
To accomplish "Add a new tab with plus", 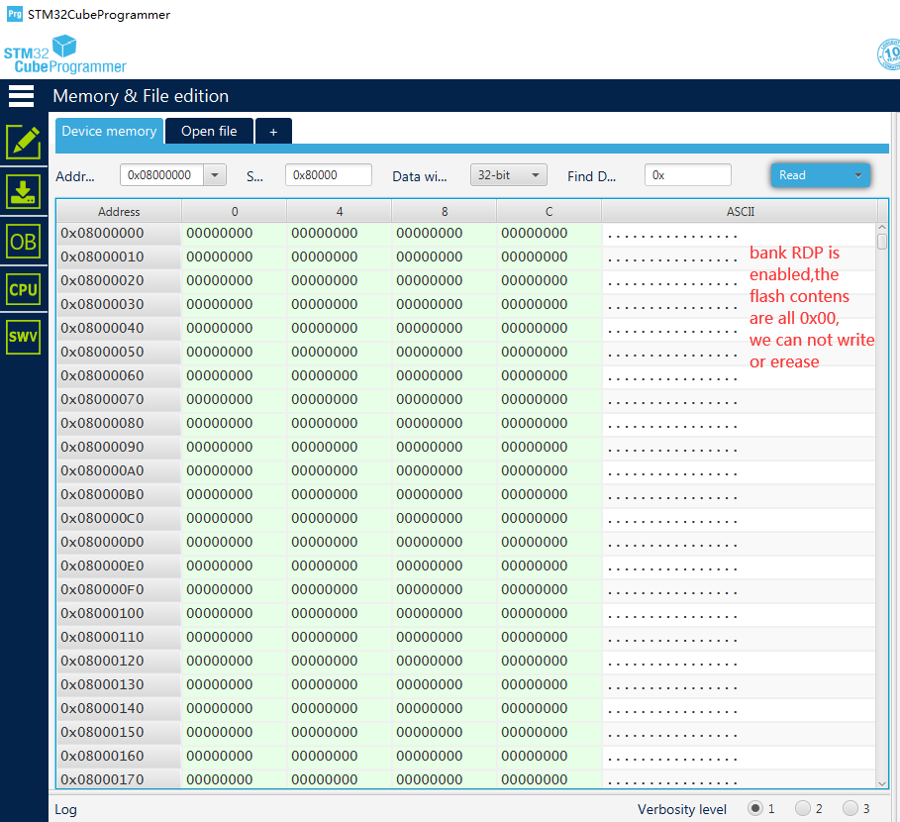I will coord(274,132).
